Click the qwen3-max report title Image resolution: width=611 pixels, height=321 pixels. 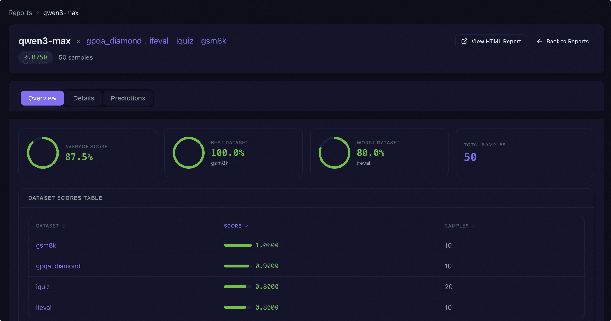coord(45,41)
